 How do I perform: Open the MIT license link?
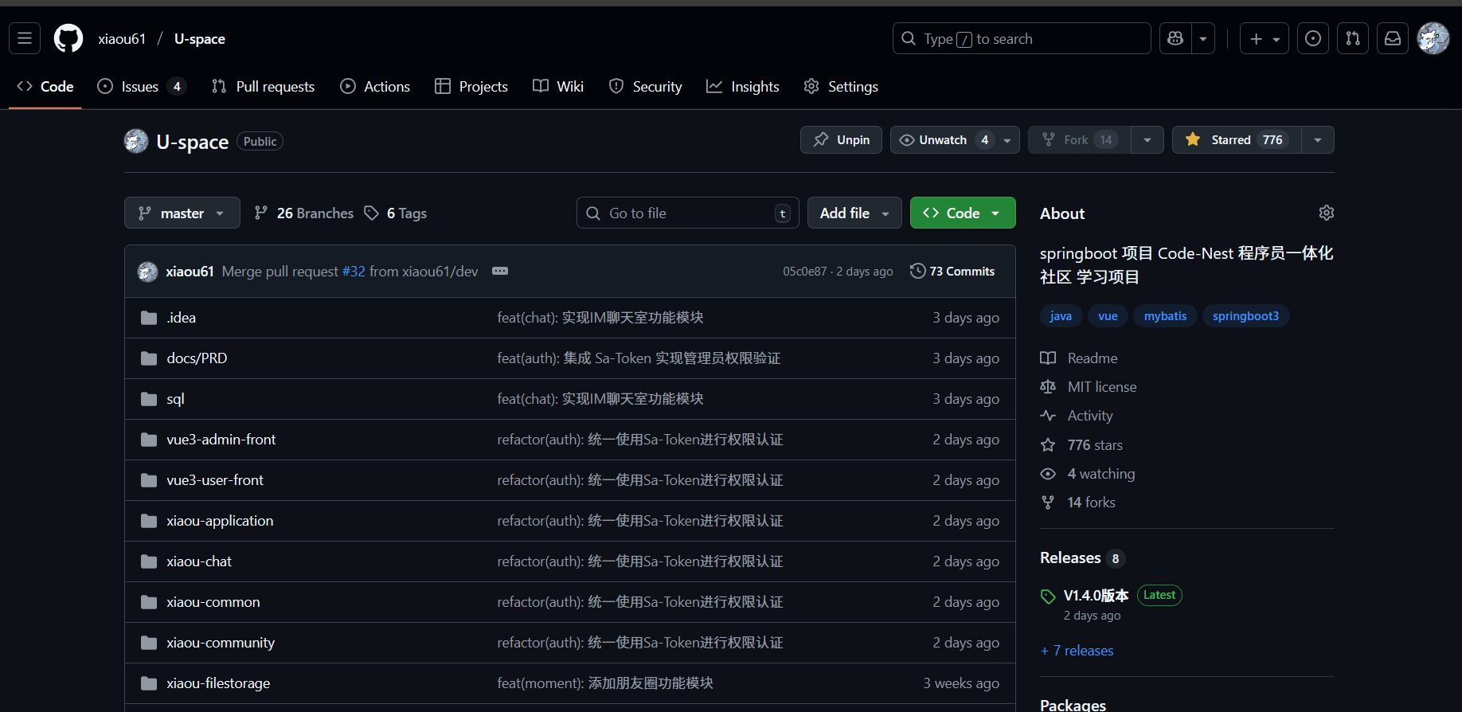coord(1089,387)
